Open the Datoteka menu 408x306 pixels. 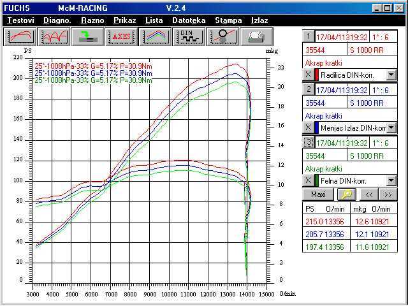(189, 20)
